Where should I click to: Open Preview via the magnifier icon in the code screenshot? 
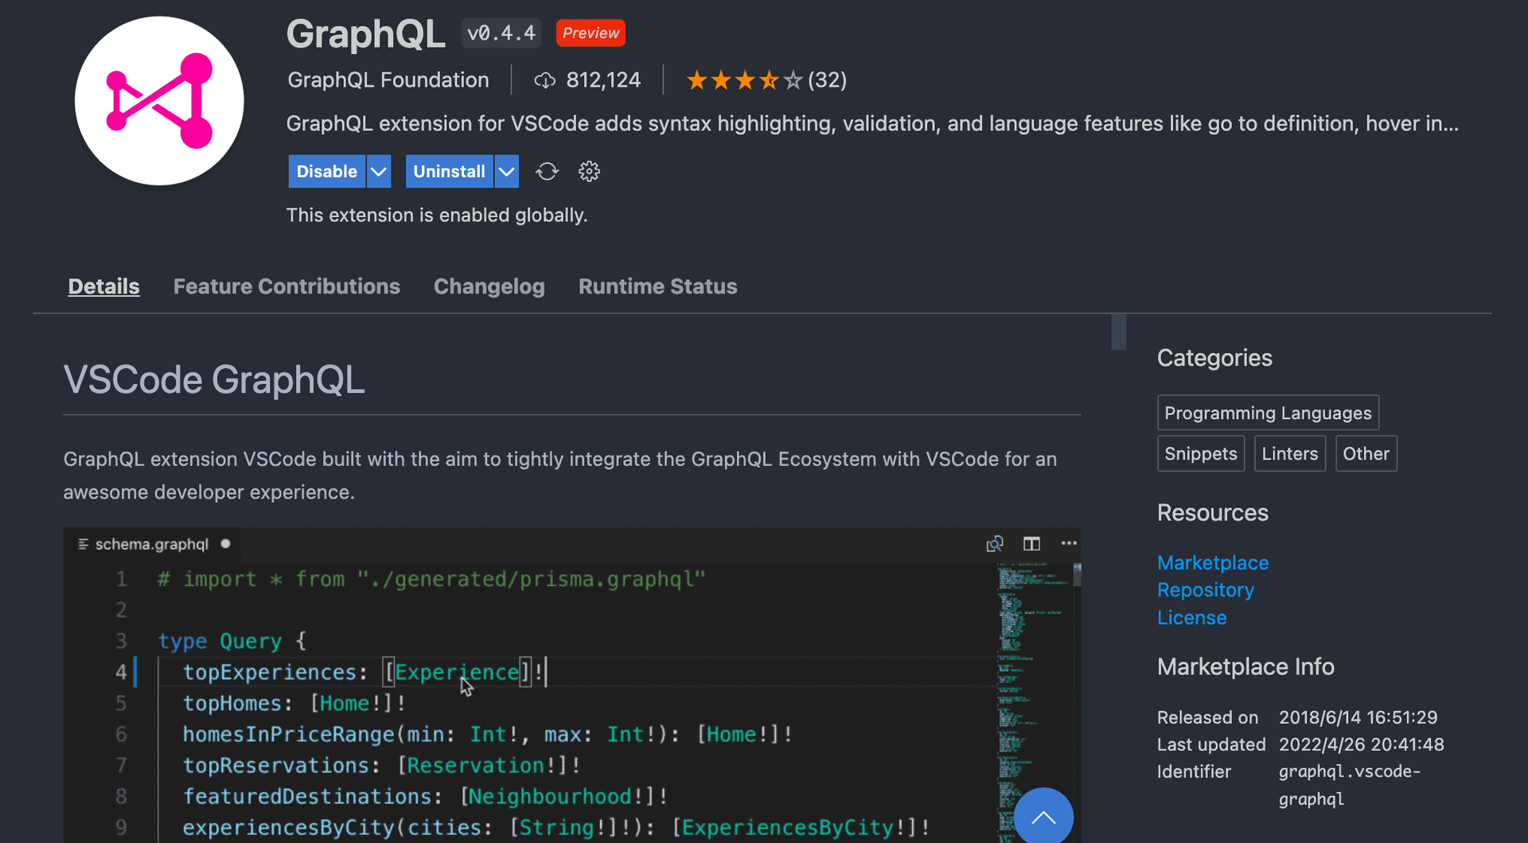[x=995, y=543]
